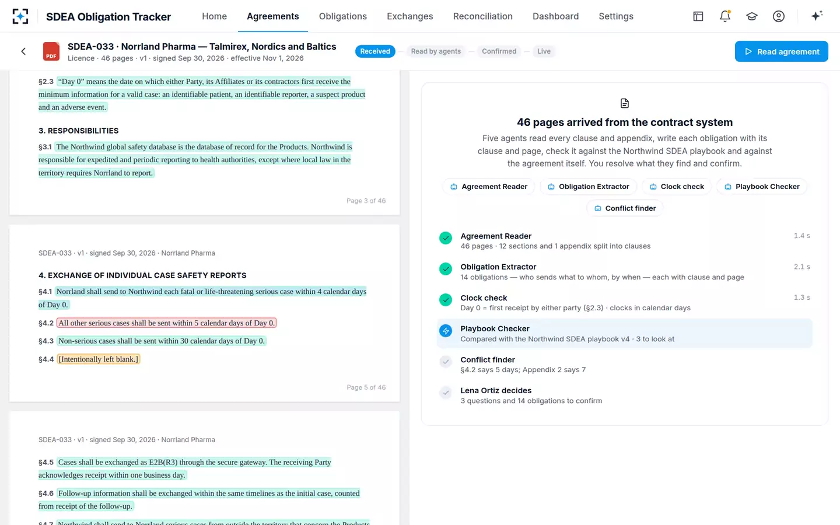The image size is (840, 525).
Task: Click the Confirmed stage pill
Action: click(x=499, y=51)
